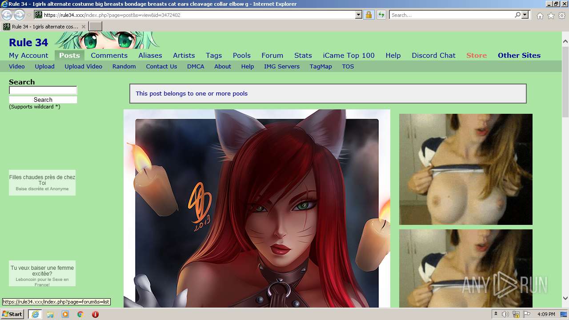Select the Posts navigation tab
This screenshot has width=569, height=320.
tap(69, 55)
